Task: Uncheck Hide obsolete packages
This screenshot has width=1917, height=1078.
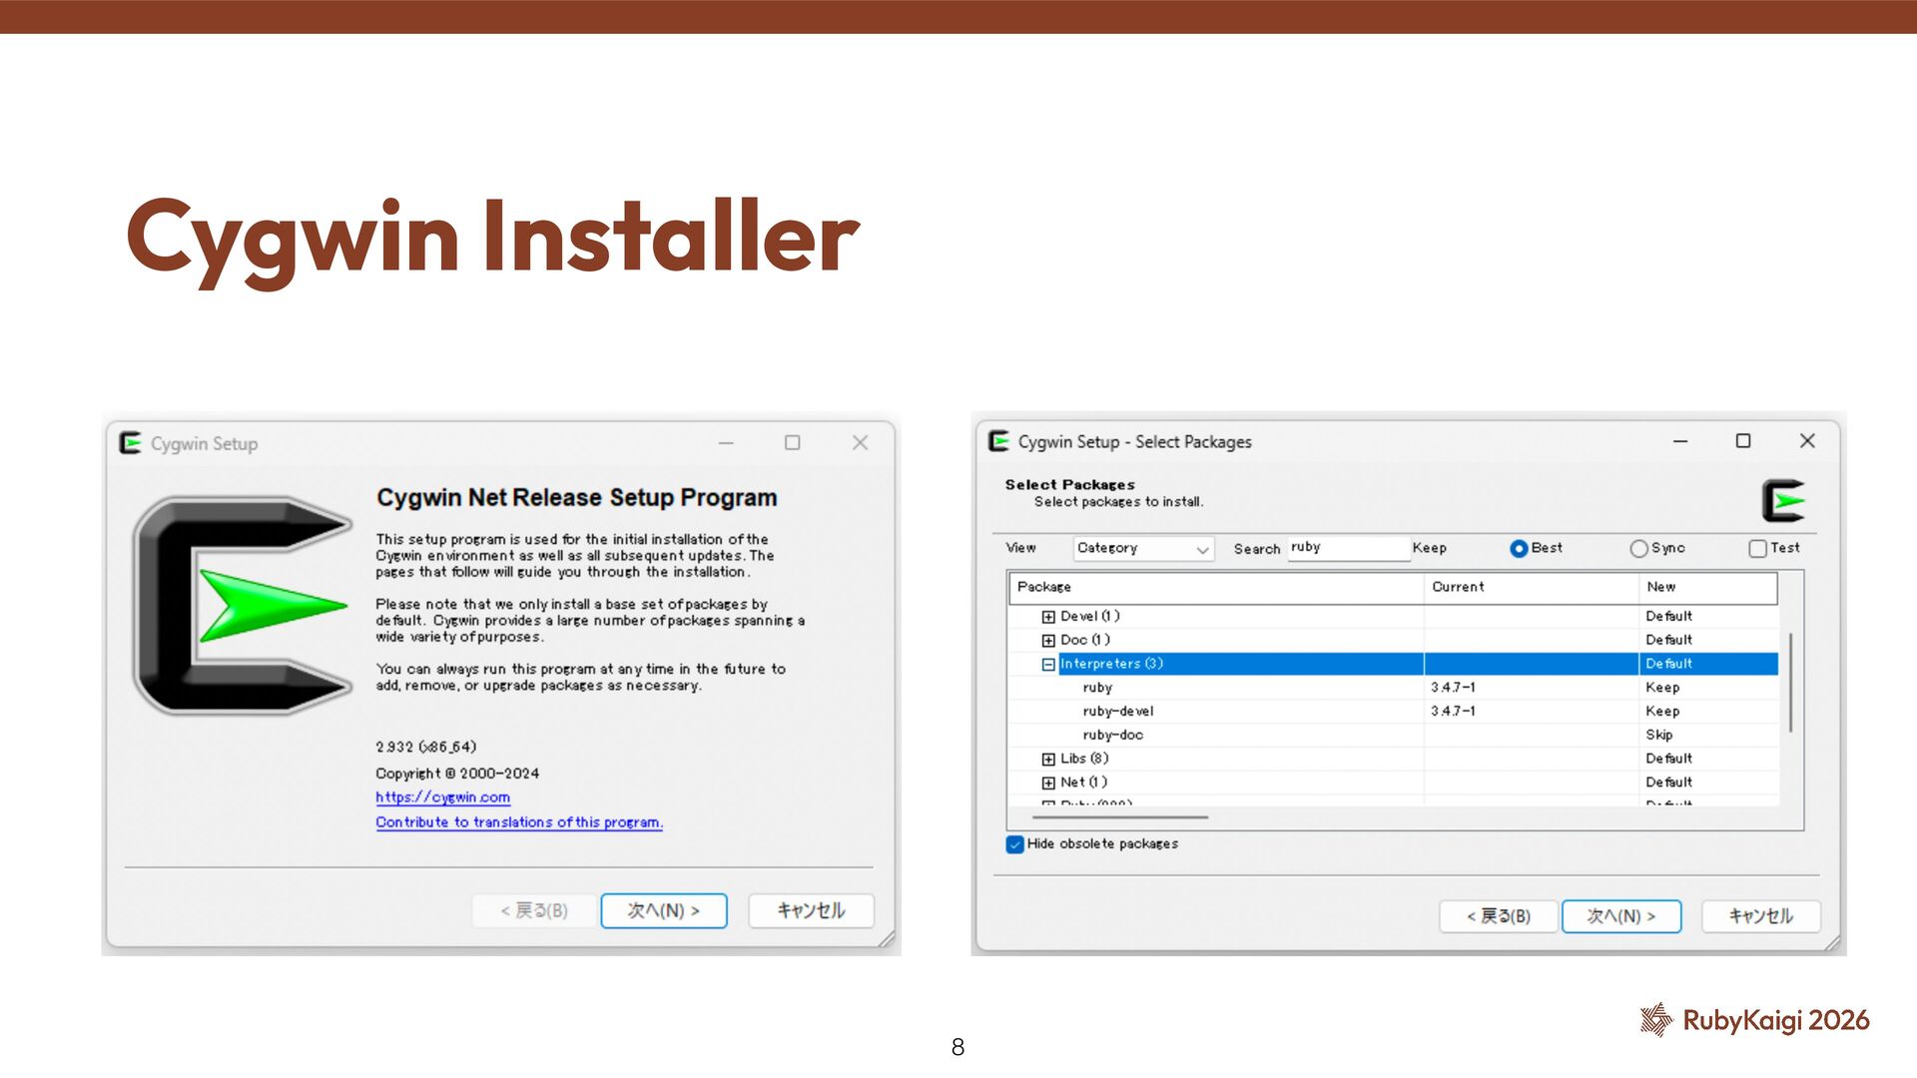Action: 1015,844
